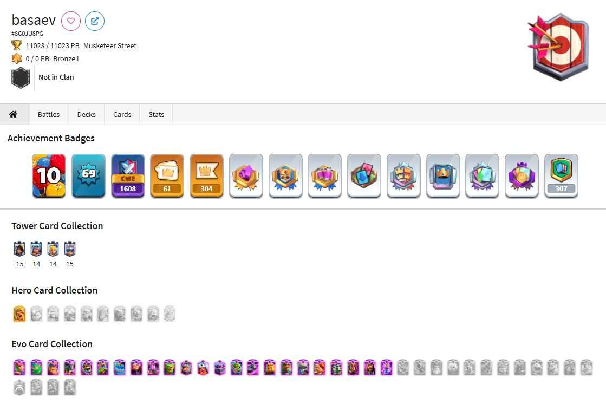Image resolution: width=606 pixels, height=404 pixels.
Task: Select the Cards tab
Action: point(122,114)
